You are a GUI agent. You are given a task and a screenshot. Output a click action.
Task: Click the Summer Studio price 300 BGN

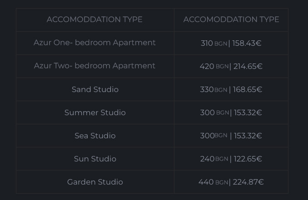pyautogui.click(x=214, y=112)
